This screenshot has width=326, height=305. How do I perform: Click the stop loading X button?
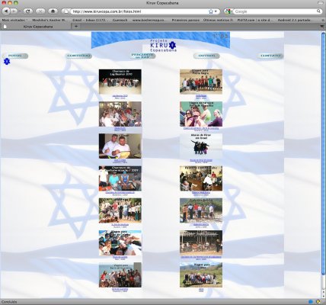[x=40, y=11]
